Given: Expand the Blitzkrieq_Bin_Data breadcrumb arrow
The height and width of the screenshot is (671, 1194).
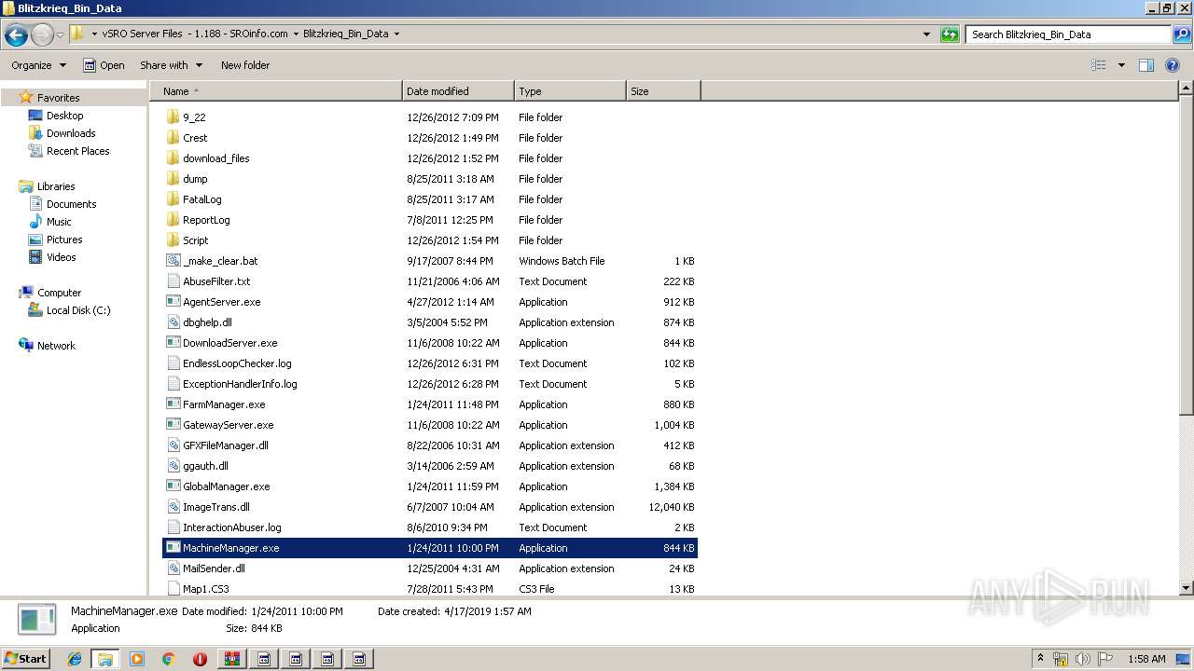Looking at the screenshot, I should coord(396,34).
